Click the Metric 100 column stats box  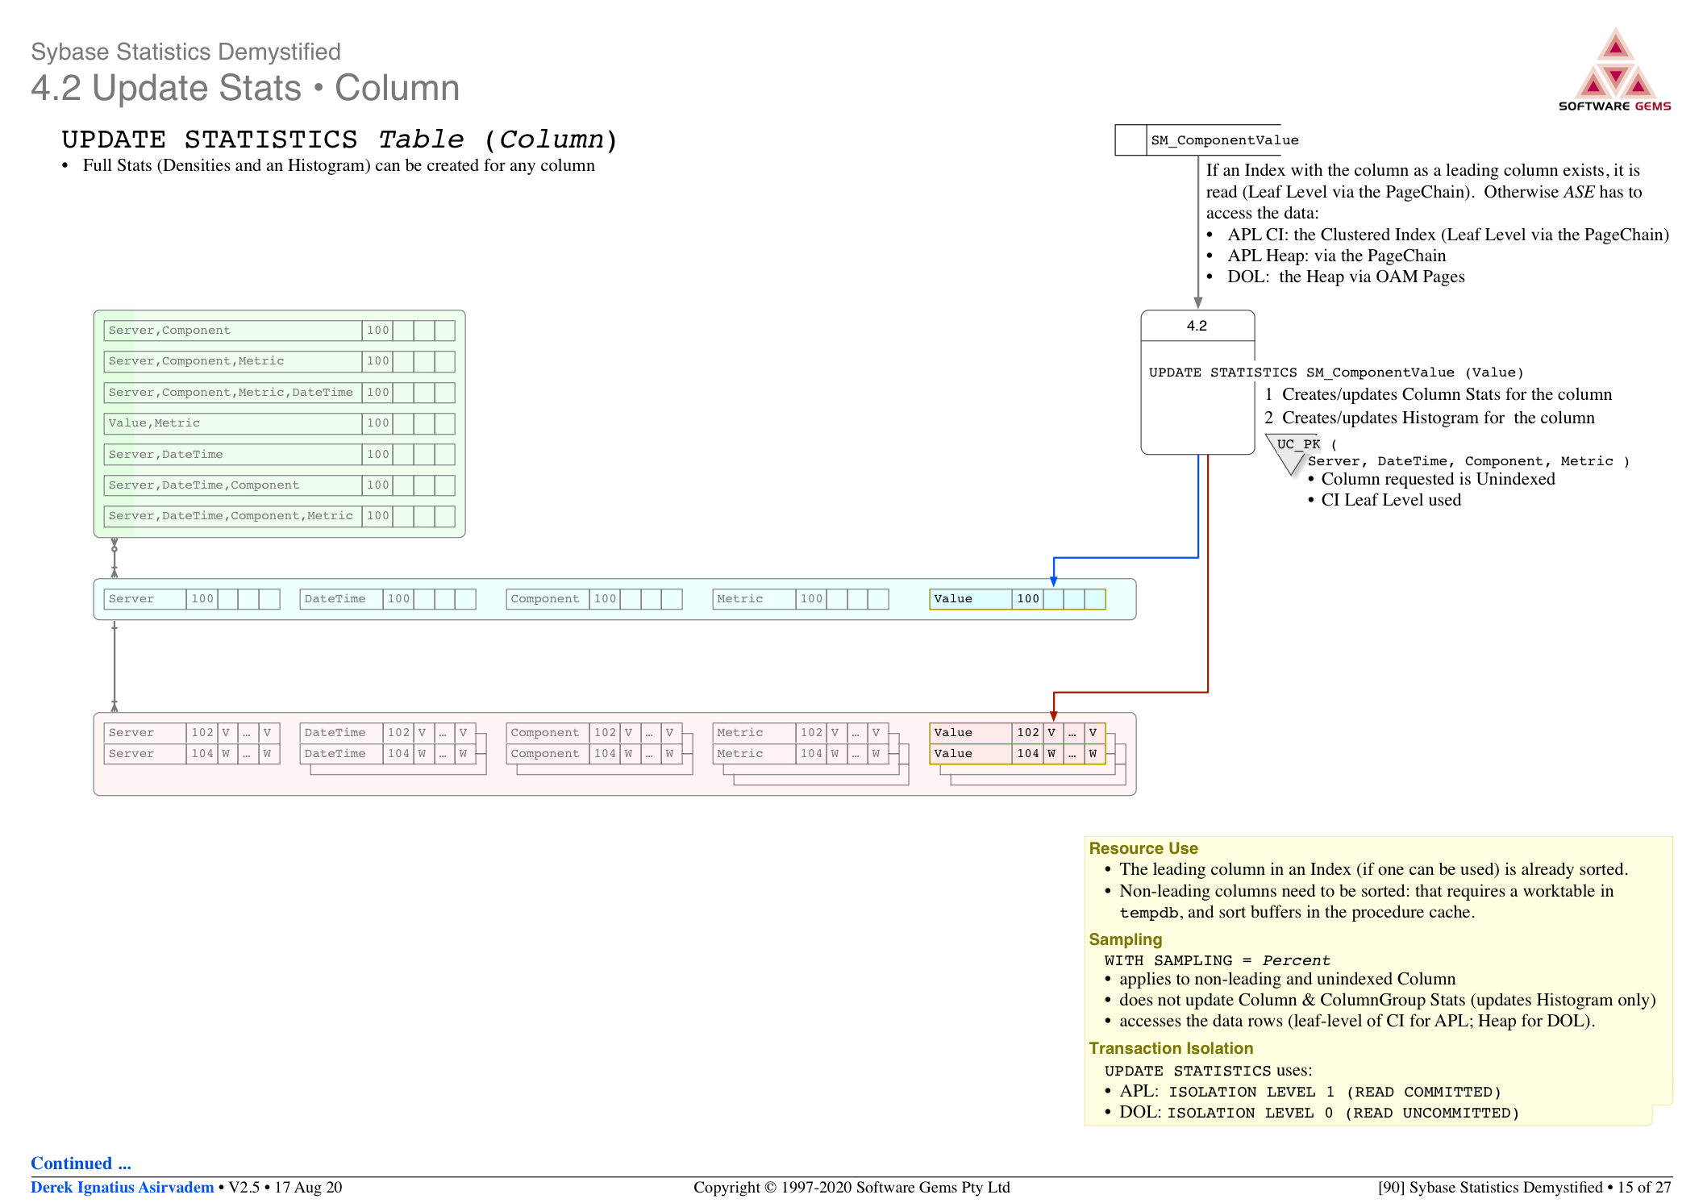coord(801,599)
